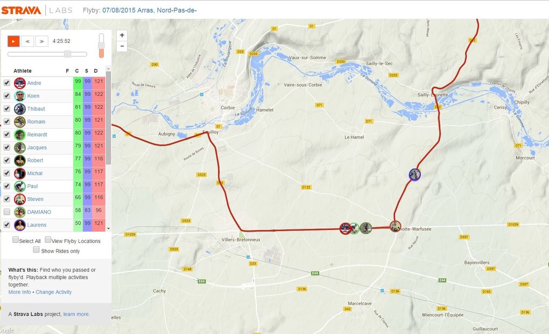Enable the DAMIANO athlete checkbox
Image resolution: width=549 pixels, height=334 pixels.
point(6,212)
